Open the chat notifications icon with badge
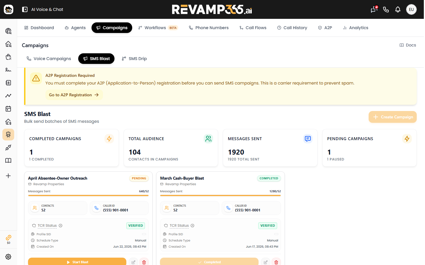The width and height of the screenshot is (425, 265). tap(374, 9)
